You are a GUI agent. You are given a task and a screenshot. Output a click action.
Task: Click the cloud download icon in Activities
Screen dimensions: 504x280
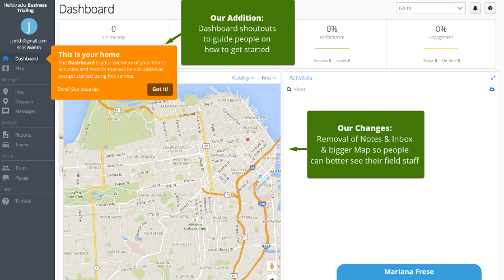pos(492,89)
